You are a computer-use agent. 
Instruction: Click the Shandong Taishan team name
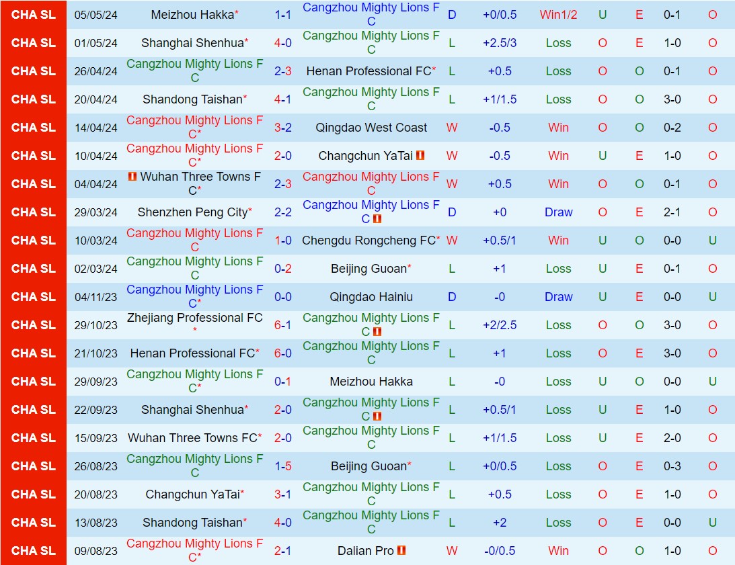[x=192, y=99]
